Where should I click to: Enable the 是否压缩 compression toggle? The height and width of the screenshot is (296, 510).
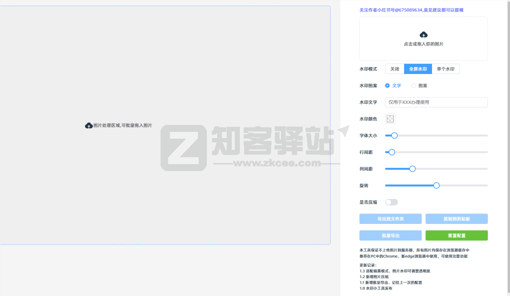tap(391, 202)
